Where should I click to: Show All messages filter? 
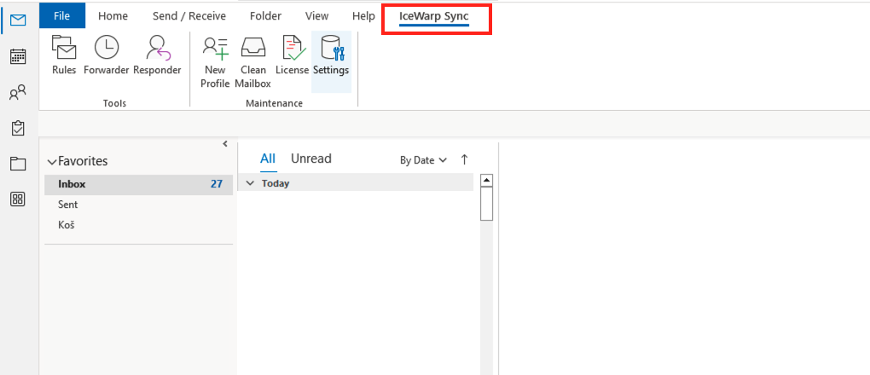click(268, 159)
